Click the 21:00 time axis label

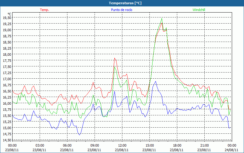[204, 146]
